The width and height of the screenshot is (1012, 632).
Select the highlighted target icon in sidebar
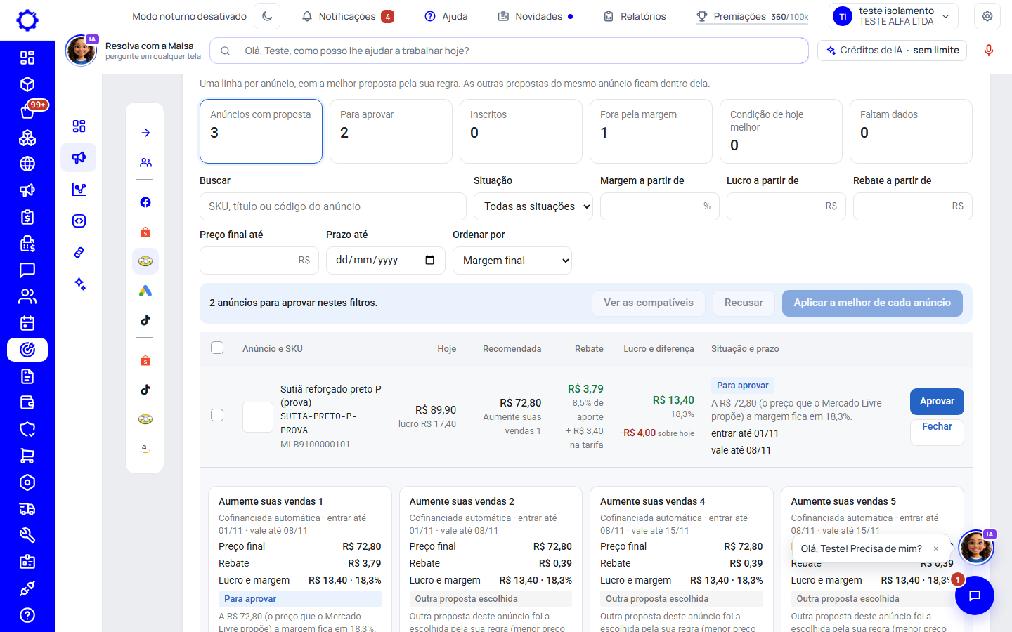(x=27, y=350)
